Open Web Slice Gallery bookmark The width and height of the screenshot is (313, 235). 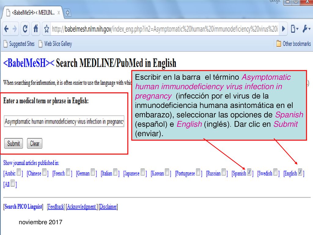pyautogui.click(x=55, y=44)
